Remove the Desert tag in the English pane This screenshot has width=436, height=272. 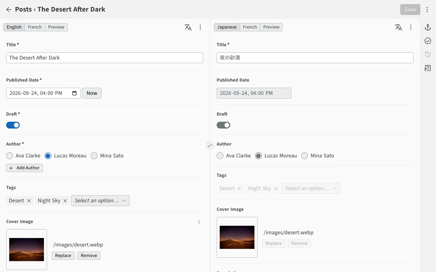[29, 201]
